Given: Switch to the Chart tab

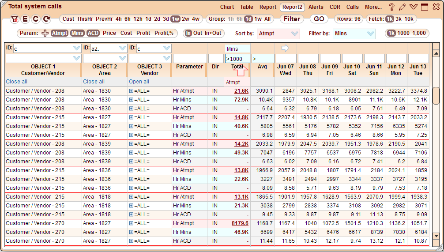Looking at the screenshot, I should pos(227,7).
